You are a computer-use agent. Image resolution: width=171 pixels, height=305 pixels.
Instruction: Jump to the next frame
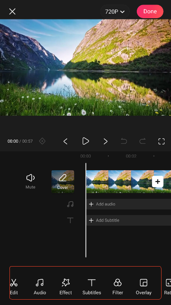pyautogui.click(x=105, y=141)
